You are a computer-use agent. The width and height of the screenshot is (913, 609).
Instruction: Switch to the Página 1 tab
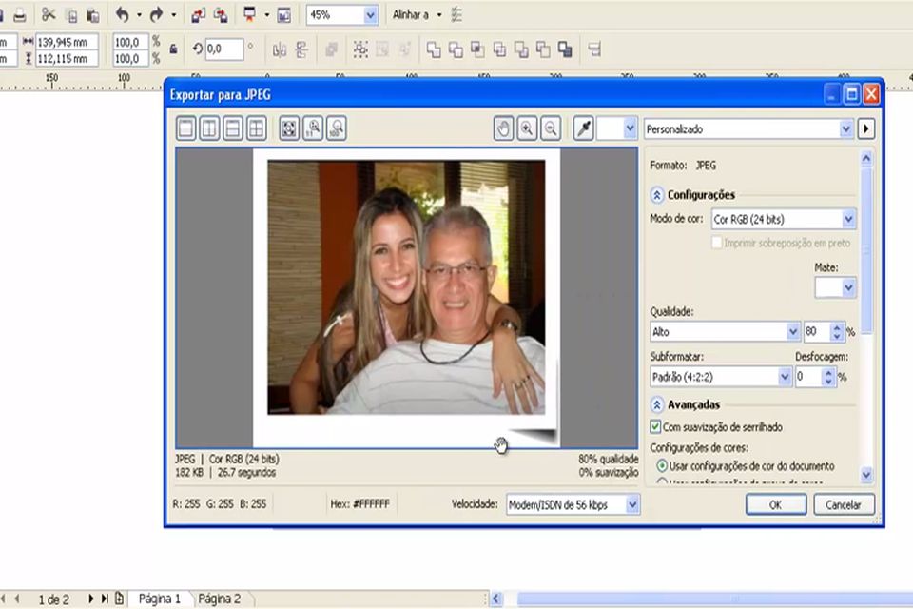point(160,599)
